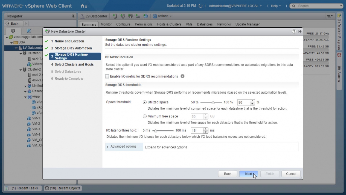Select the Utilized space radio button
This screenshot has width=346, height=195.
[145, 102]
